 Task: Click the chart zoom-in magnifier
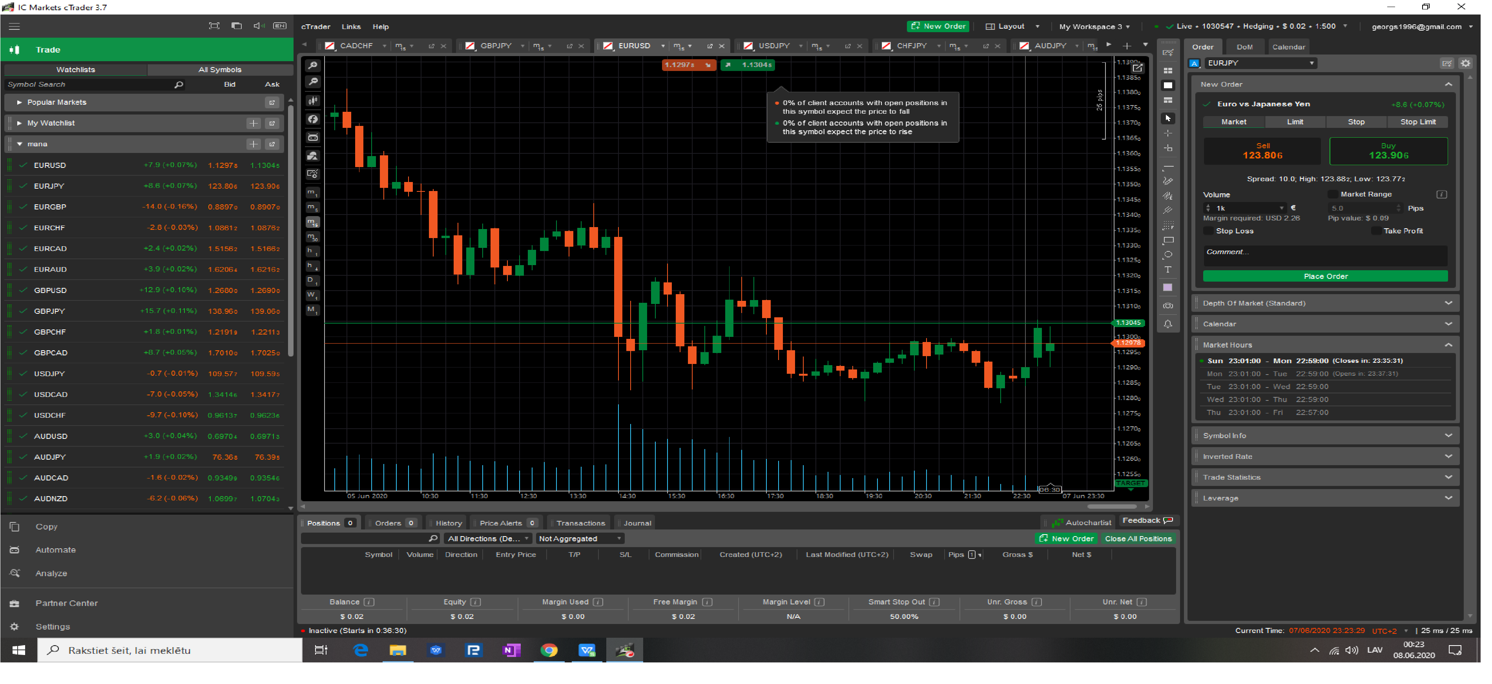313,66
